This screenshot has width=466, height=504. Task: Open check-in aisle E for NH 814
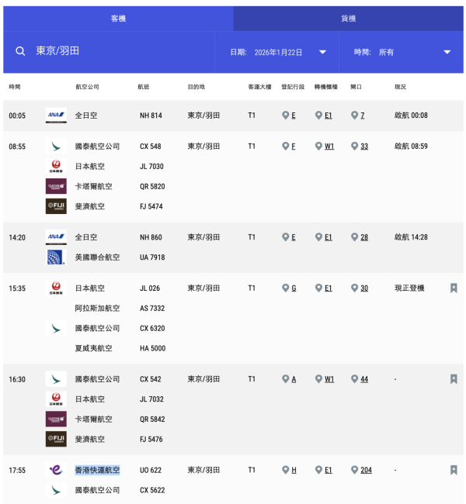294,116
